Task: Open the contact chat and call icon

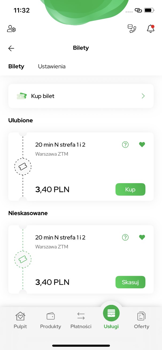Action: [132, 29]
